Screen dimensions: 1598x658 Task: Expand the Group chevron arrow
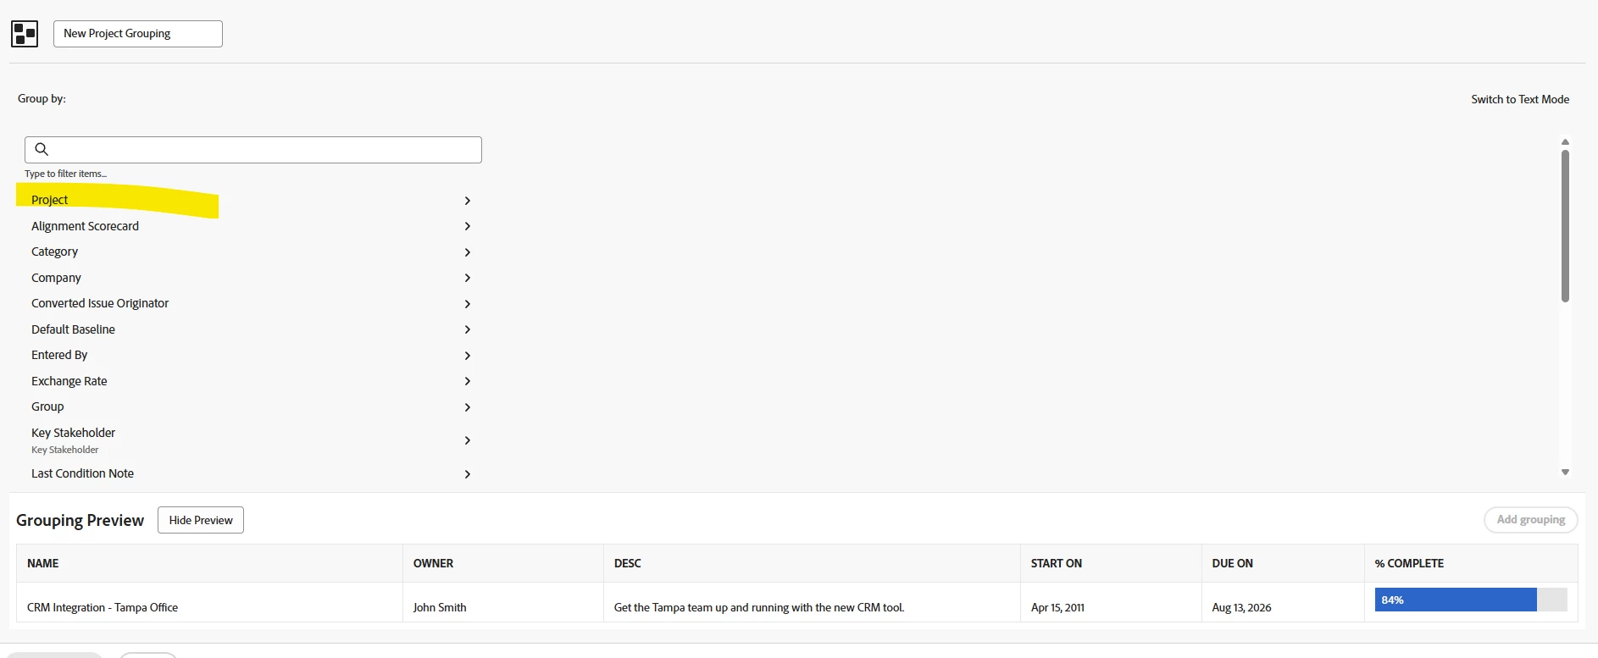pos(467,407)
